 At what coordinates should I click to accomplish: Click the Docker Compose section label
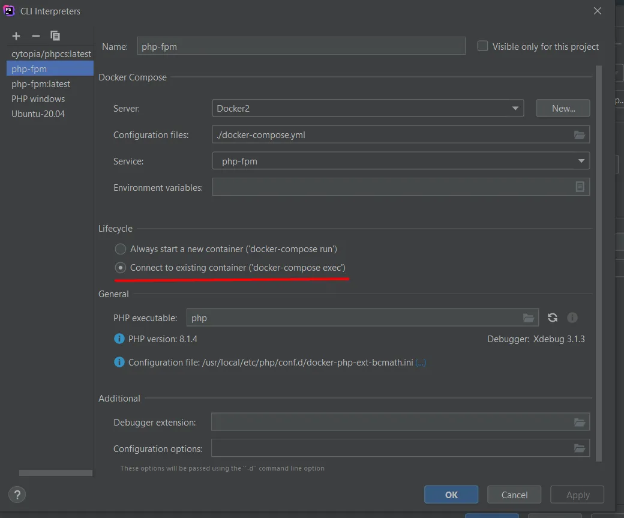click(x=133, y=77)
